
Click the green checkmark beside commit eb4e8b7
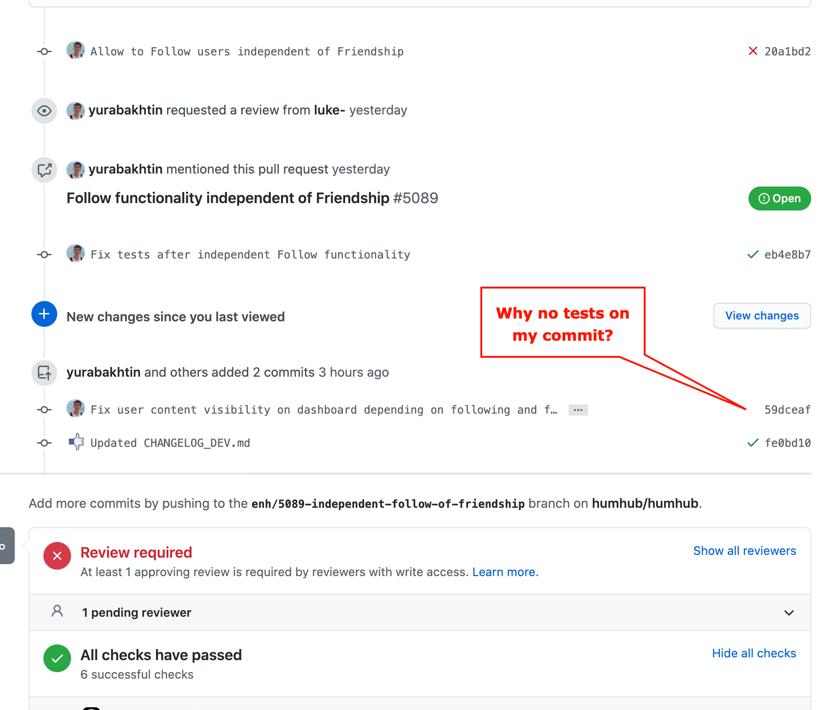(x=753, y=254)
